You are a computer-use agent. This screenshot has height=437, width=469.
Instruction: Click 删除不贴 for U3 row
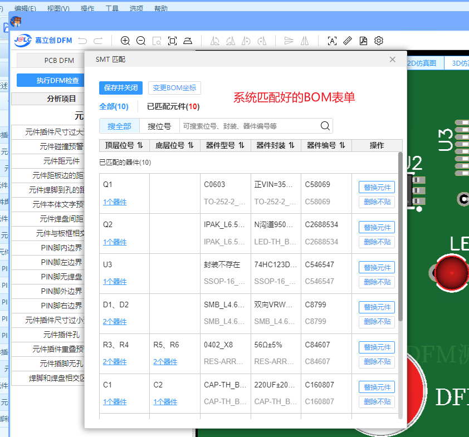point(377,282)
